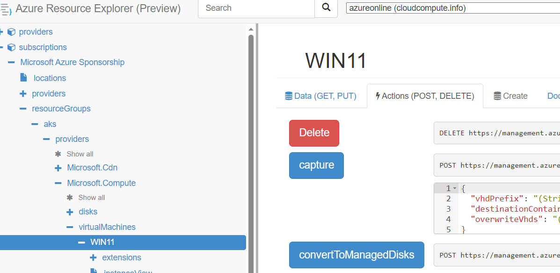Image resolution: width=560 pixels, height=273 pixels.
Task: Click Show all under Microsoft.Compute
Action: coord(92,198)
